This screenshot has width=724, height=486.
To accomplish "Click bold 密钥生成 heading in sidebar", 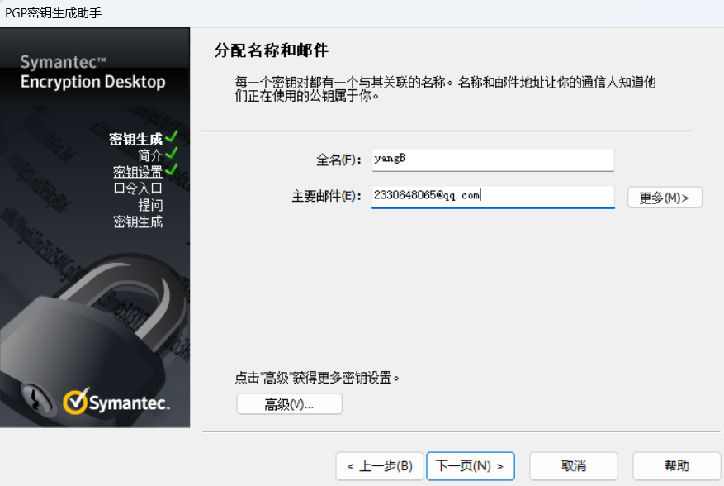I will tap(135, 139).
